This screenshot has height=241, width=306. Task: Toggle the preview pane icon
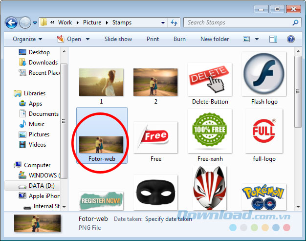[x=273, y=39]
